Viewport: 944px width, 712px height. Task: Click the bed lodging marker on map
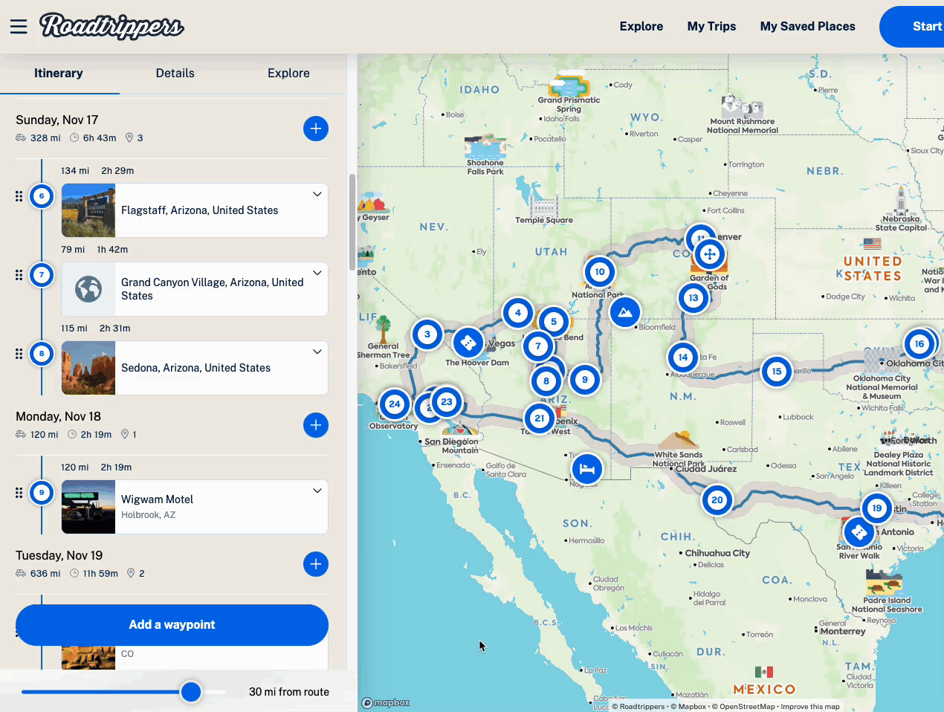pos(587,469)
